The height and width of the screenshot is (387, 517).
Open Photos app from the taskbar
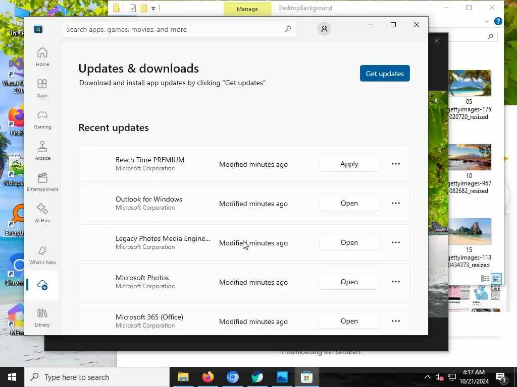click(282, 377)
